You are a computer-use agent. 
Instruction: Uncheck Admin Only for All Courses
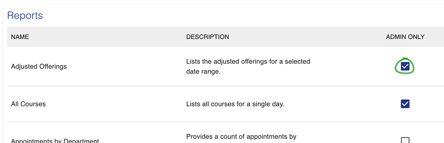(x=405, y=104)
